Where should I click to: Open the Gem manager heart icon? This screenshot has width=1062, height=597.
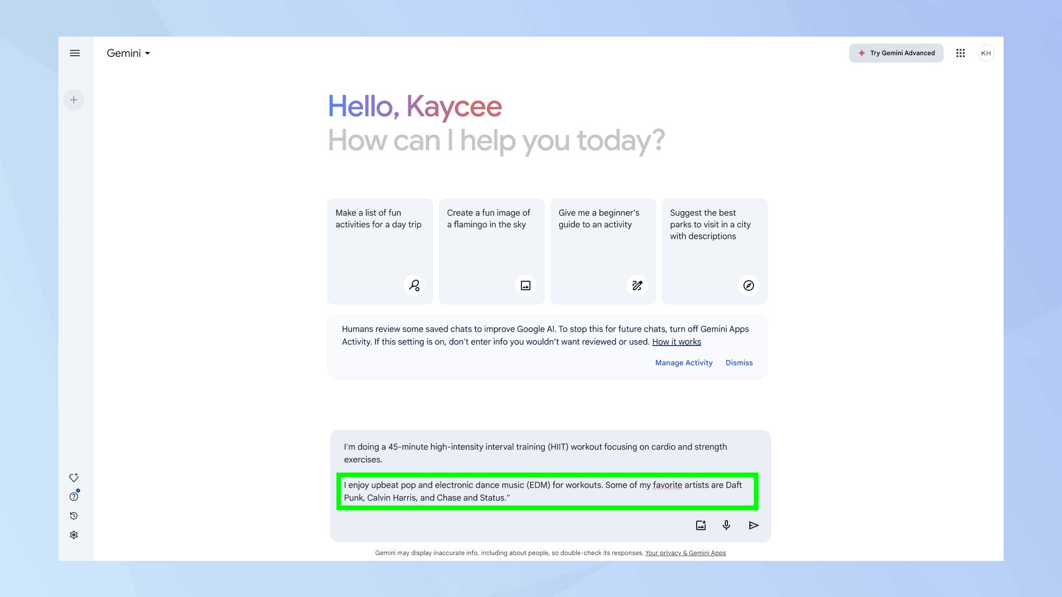coord(74,478)
